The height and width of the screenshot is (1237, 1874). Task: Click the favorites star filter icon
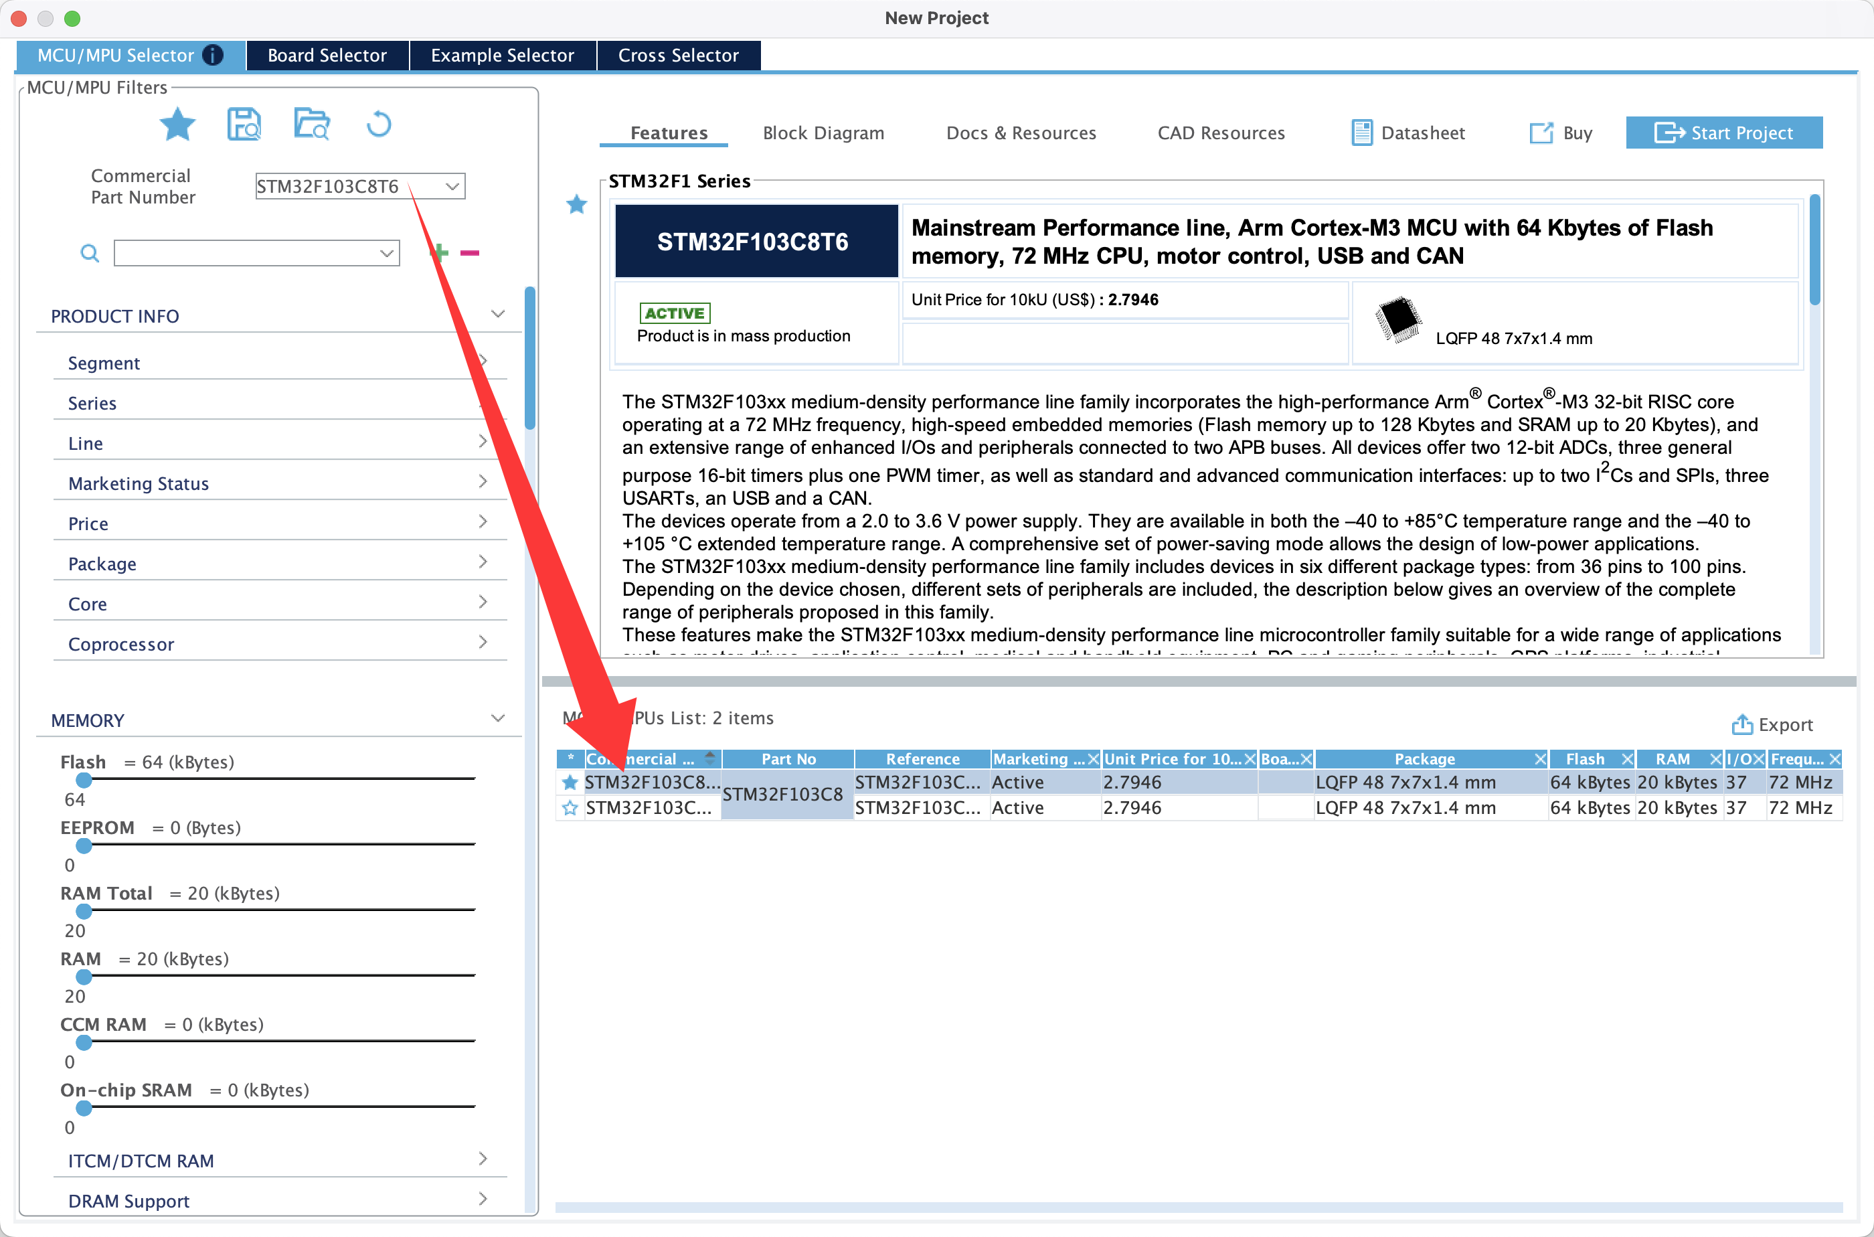[177, 124]
